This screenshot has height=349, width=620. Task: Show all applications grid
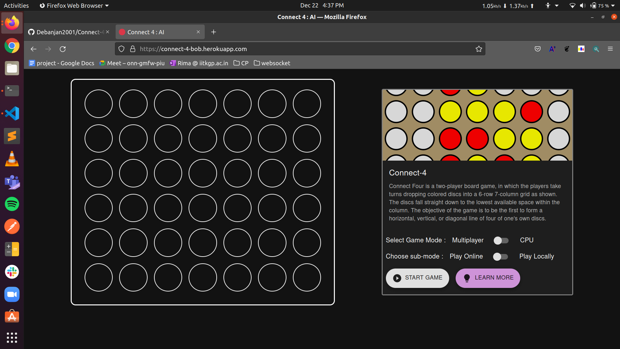click(12, 338)
